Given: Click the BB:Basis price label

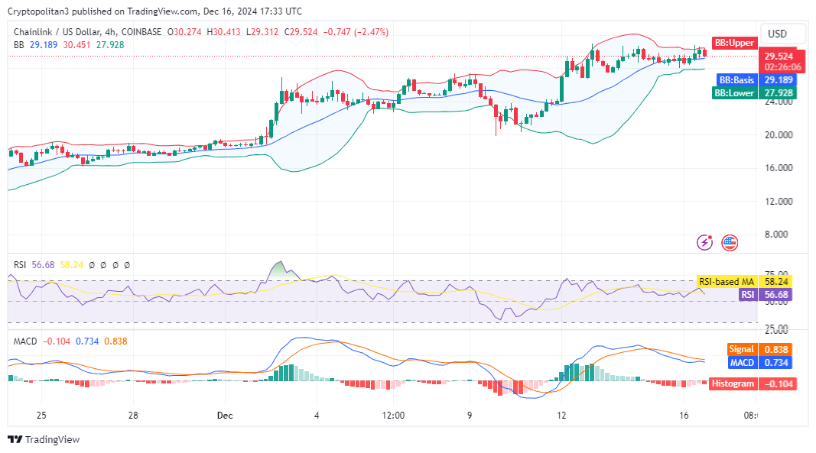Looking at the screenshot, I should [x=736, y=80].
